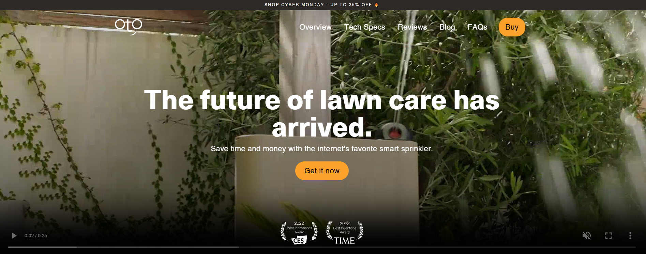The image size is (646, 254).
Task: Go to Tech Specs page
Action: 364,27
